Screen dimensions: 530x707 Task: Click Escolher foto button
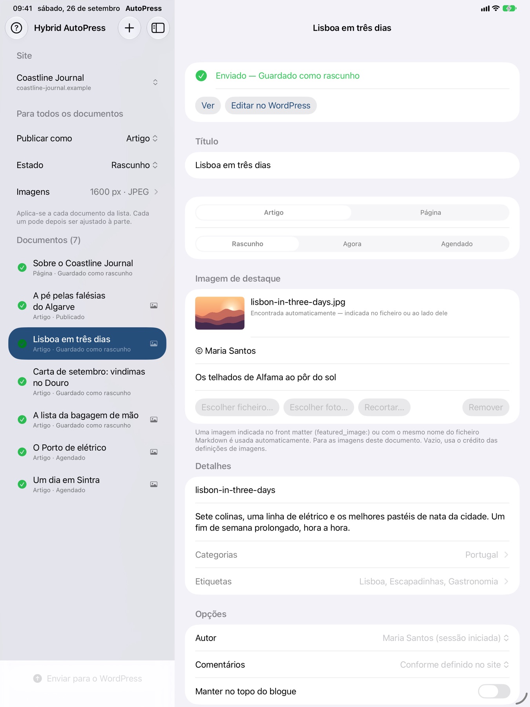318,407
